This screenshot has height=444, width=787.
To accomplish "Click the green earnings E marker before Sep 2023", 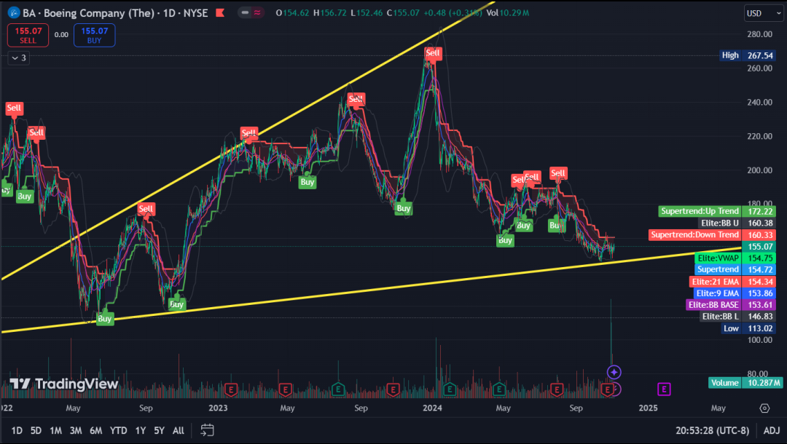I will click(x=338, y=389).
